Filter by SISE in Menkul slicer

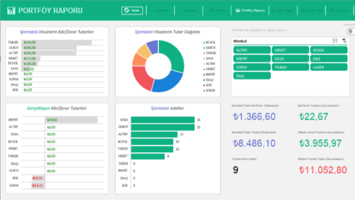pos(329,59)
